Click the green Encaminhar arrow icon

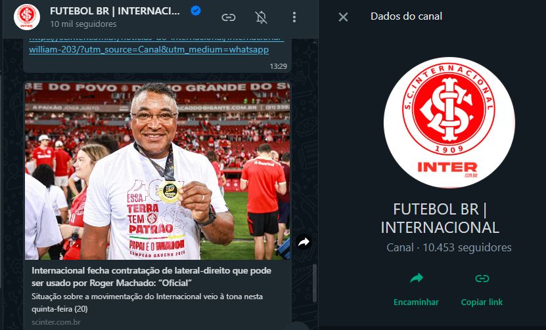click(416, 278)
